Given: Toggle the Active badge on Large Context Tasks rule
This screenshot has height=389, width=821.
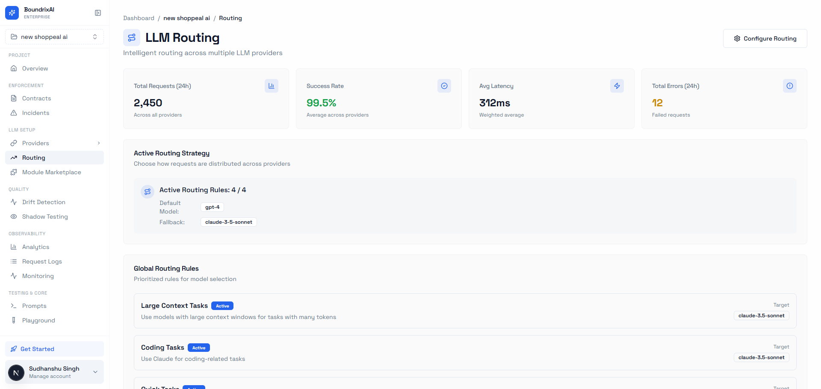Looking at the screenshot, I should point(222,306).
